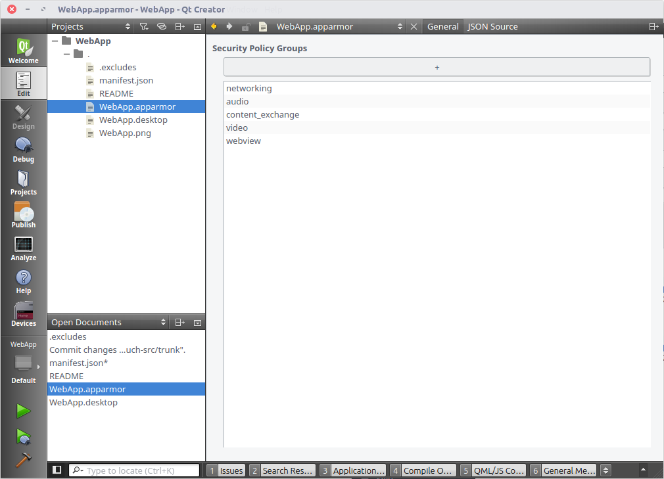This screenshot has height=479, width=664.
Task: Open the General Messages pane
Action: pyautogui.click(x=563, y=470)
